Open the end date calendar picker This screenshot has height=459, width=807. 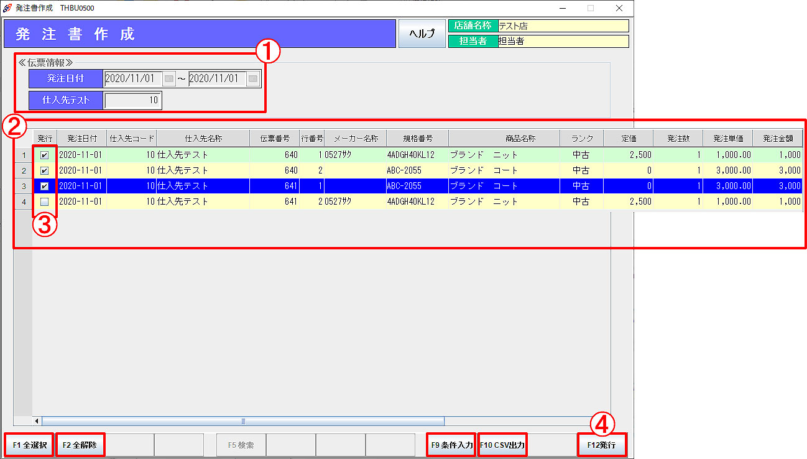(253, 79)
